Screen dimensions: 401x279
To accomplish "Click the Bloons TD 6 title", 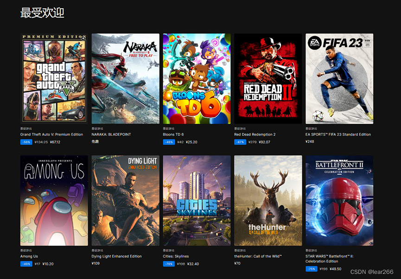I will pos(173,134).
